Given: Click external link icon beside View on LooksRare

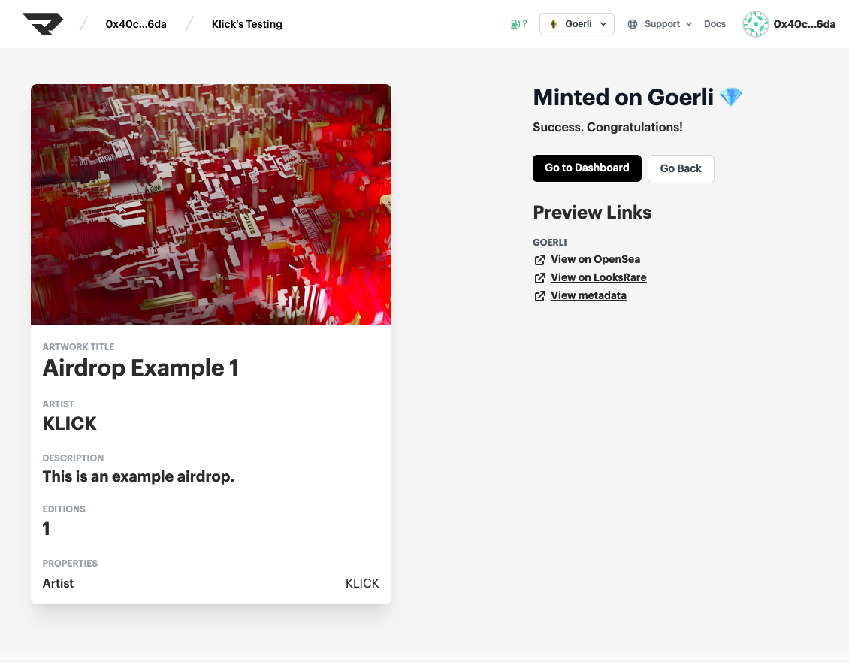Looking at the screenshot, I should [x=540, y=278].
